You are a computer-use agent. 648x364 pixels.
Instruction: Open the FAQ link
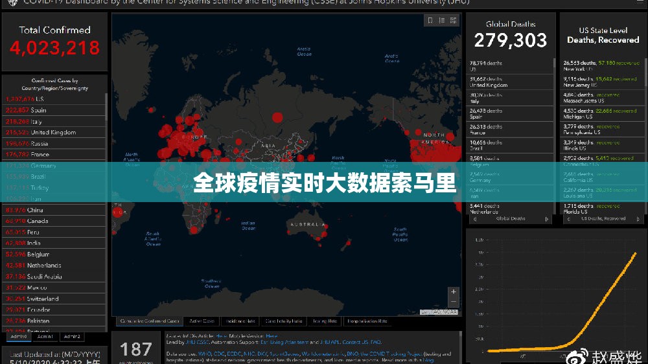tap(375, 342)
